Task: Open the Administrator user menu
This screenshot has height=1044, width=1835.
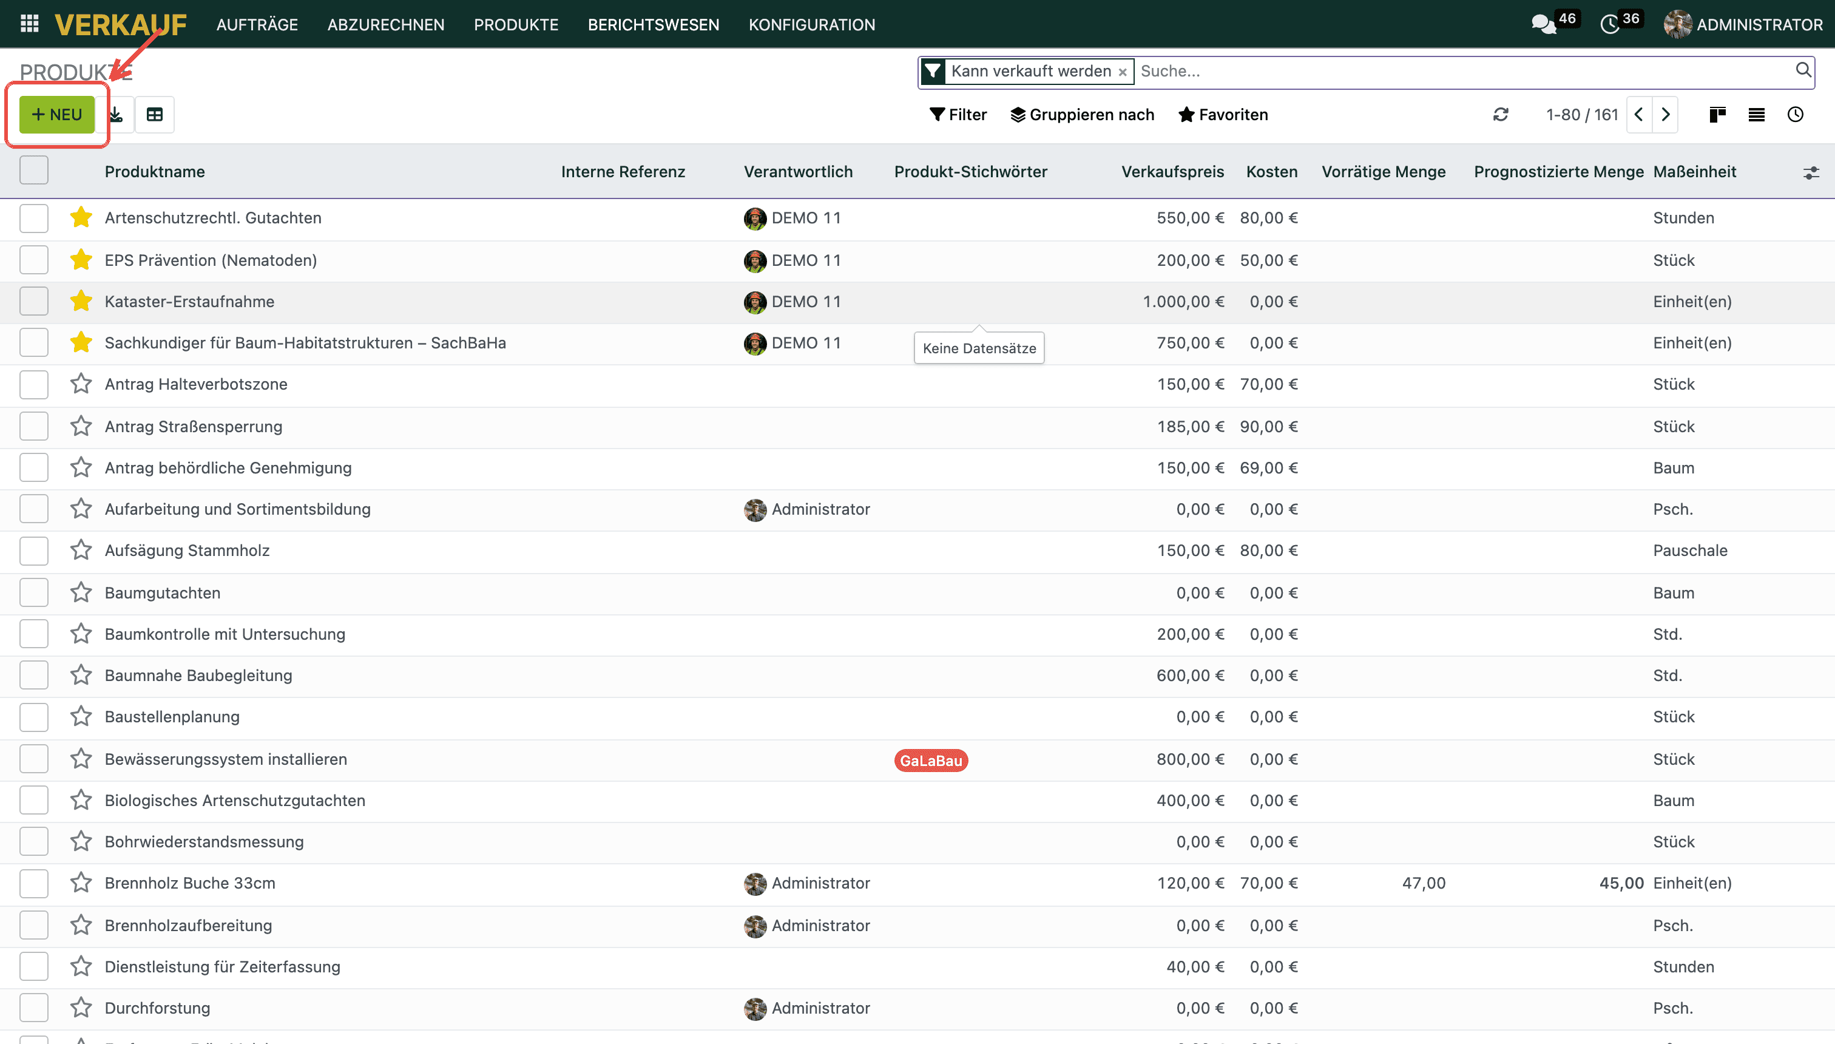Action: [x=1743, y=24]
